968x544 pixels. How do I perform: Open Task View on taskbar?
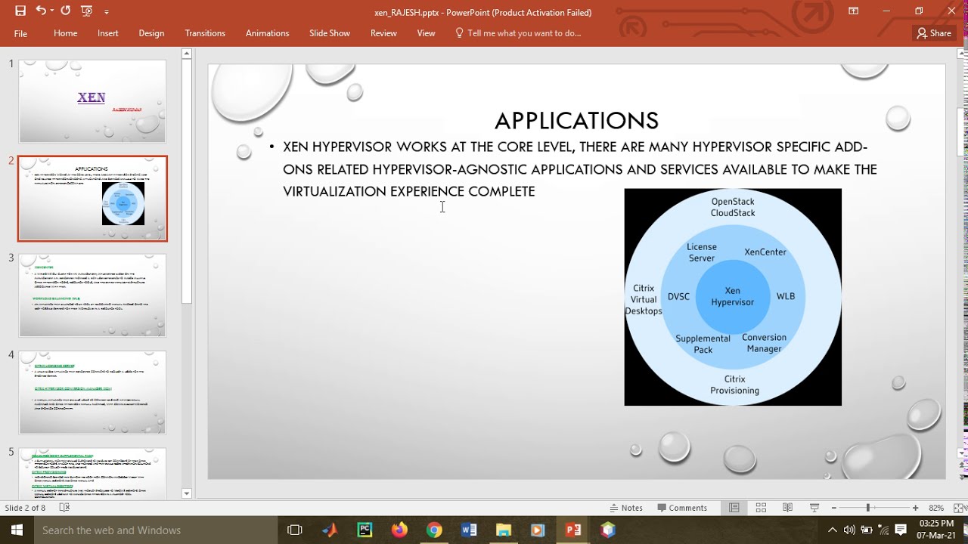coord(295,530)
